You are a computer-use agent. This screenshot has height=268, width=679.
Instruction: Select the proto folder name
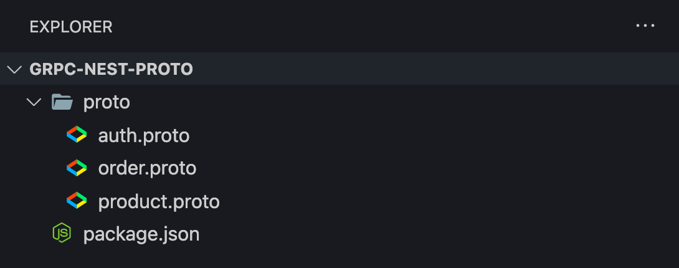[x=107, y=102]
